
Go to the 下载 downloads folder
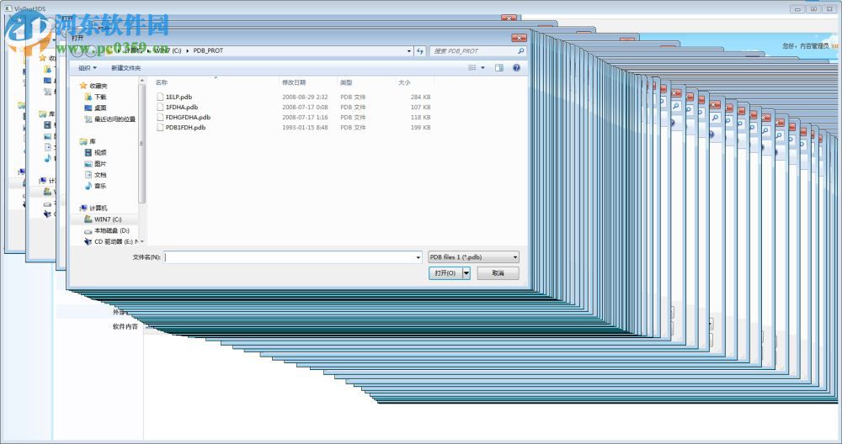100,97
